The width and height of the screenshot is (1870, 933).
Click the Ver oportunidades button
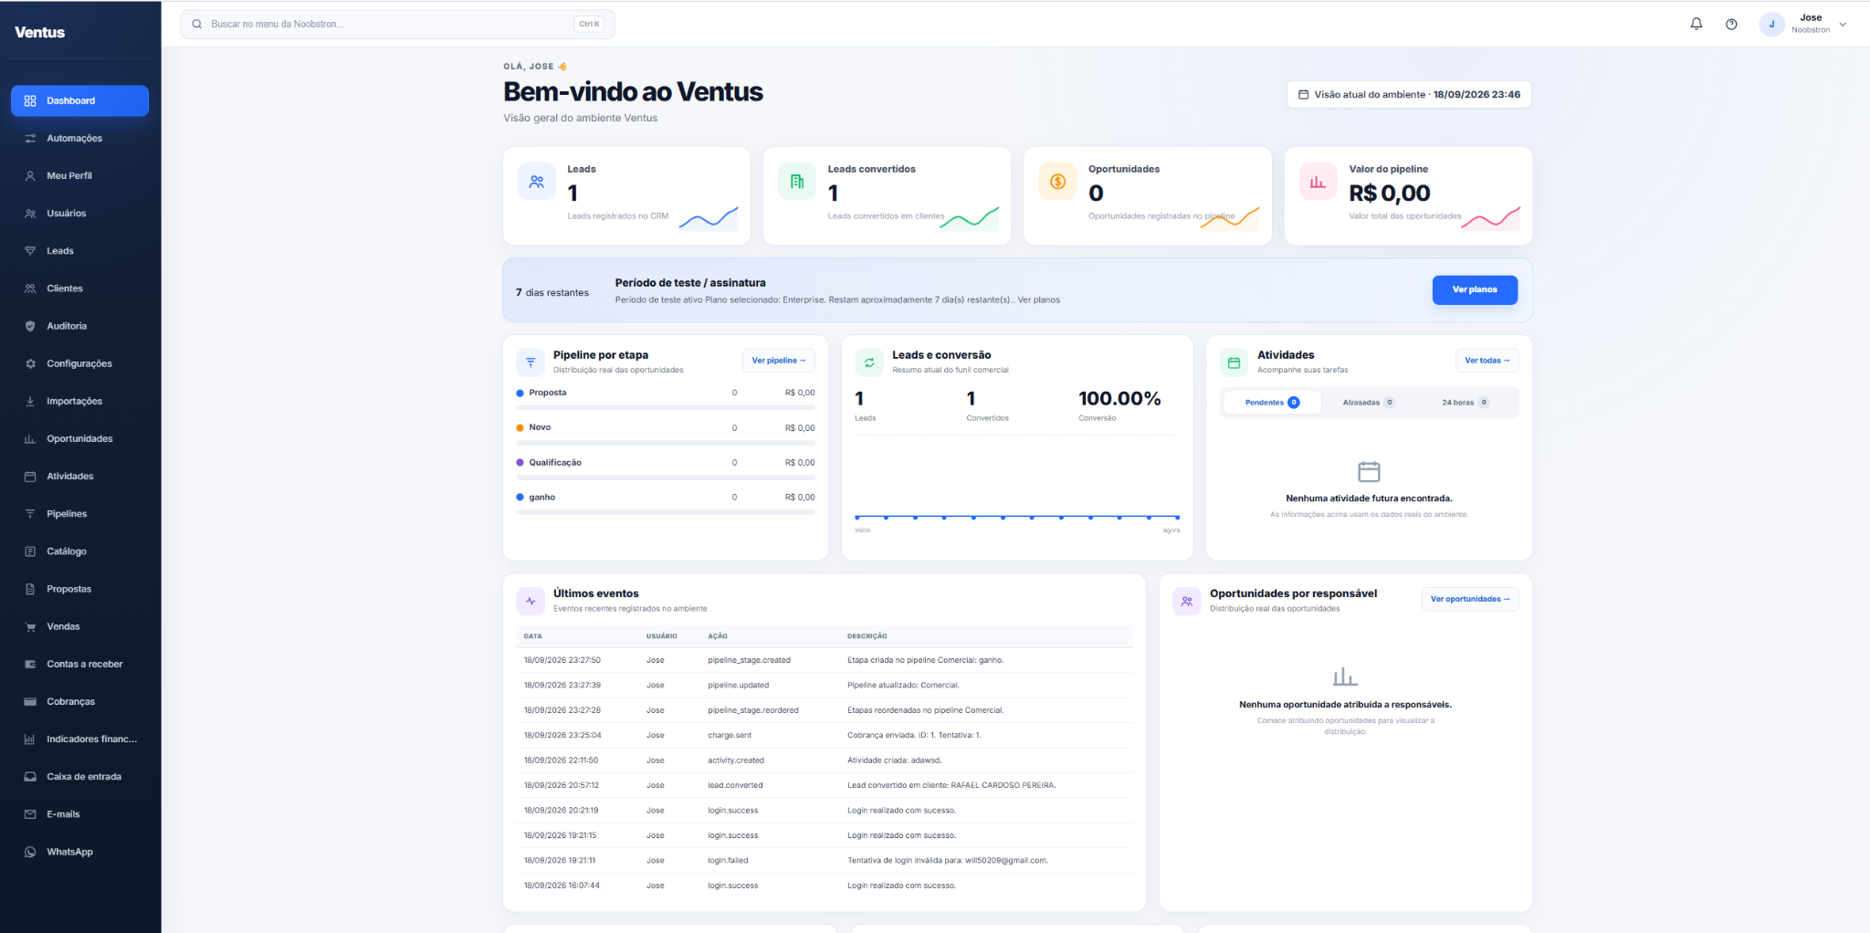(1470, 600)
